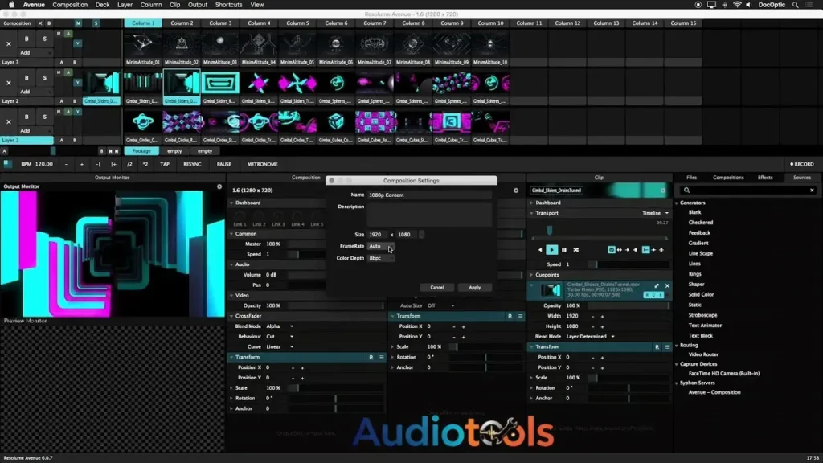Click the gear icon on the clip thumbnail strip

[664, 191]
